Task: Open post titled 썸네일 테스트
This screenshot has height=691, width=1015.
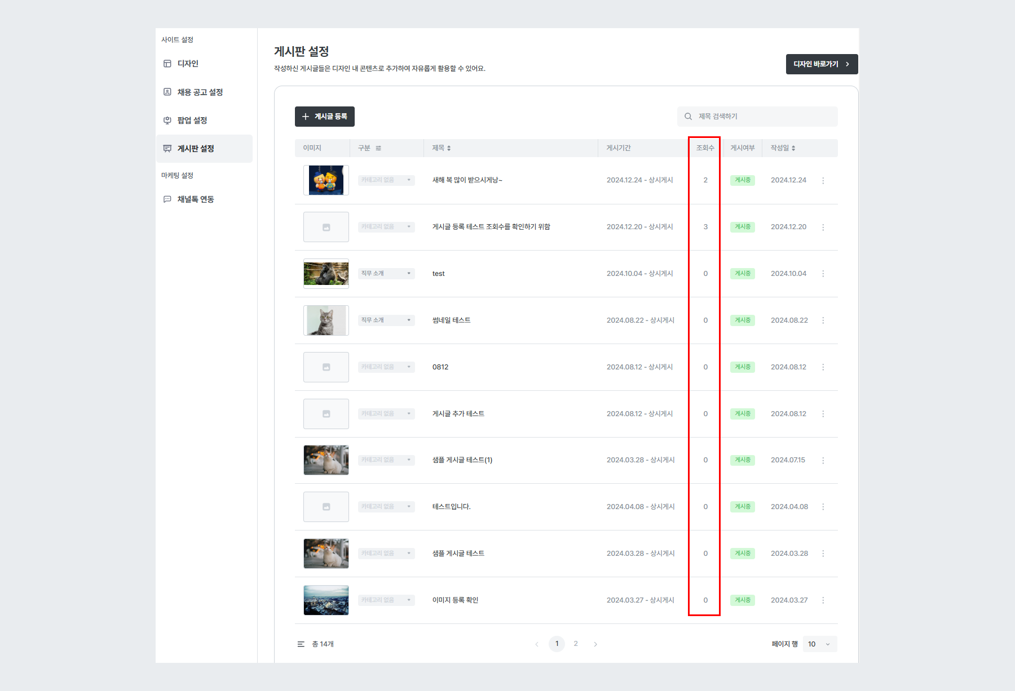Action: 451,320
